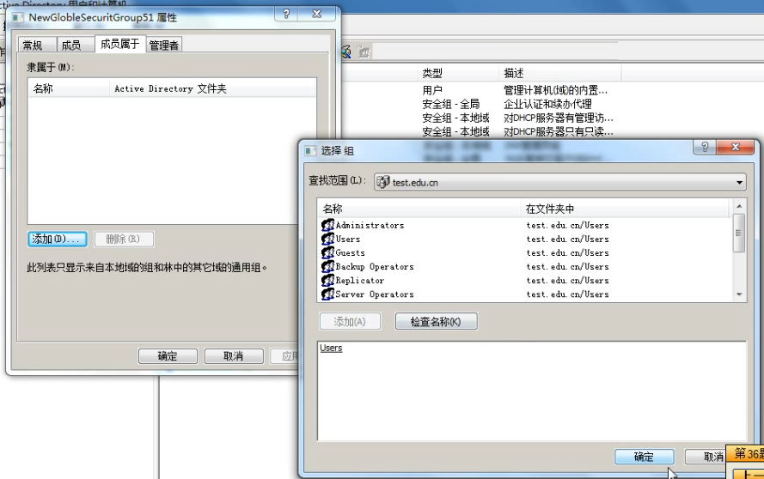Click the Server Operators group icon

[x=327, y=294]
